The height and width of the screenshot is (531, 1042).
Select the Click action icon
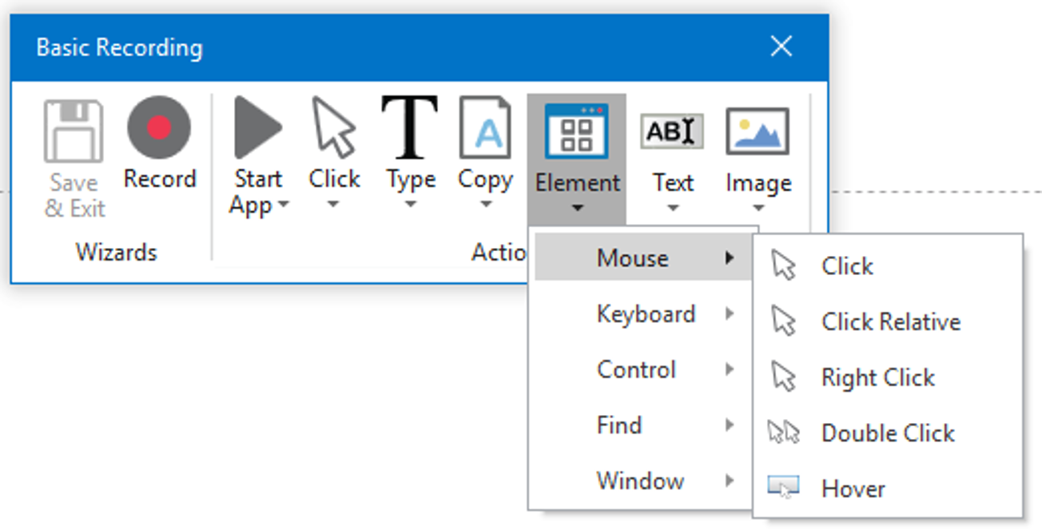[335, 128]
